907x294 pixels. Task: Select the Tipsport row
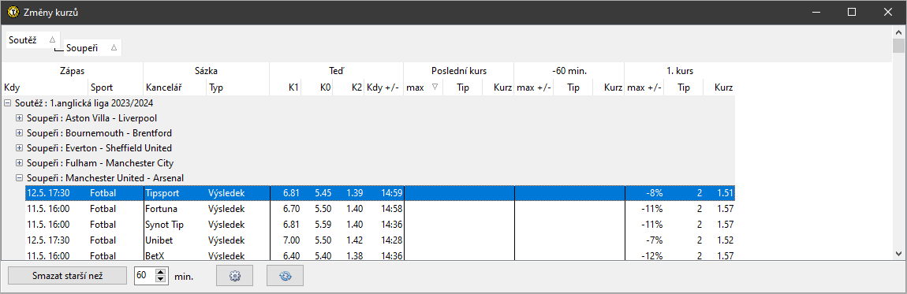click(x=380, y=193)
